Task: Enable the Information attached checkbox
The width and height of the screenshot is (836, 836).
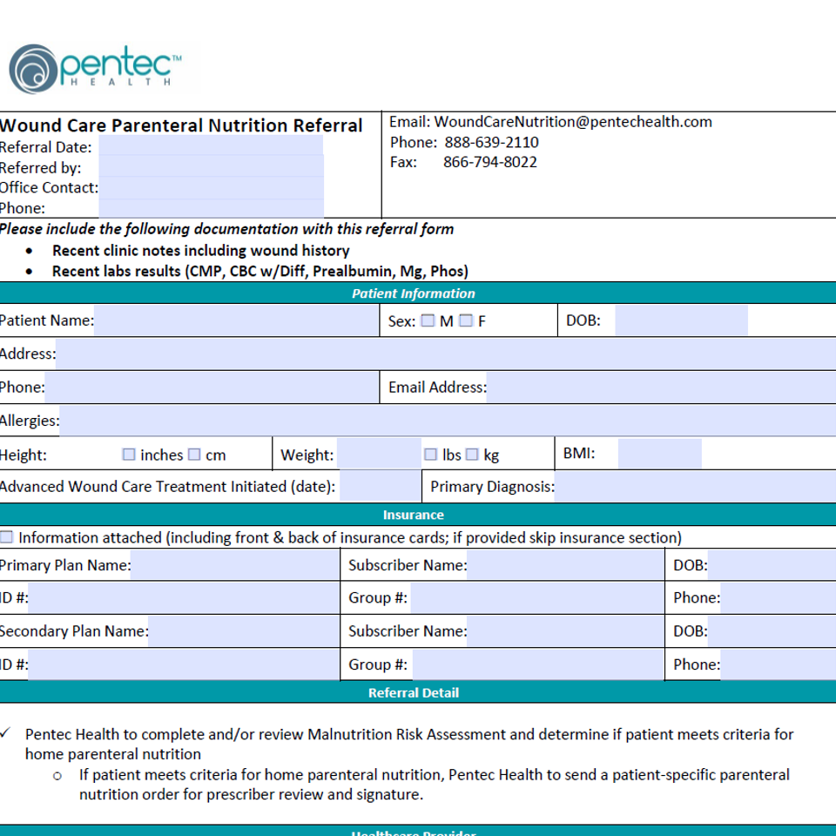Action: tap(7, 537)
